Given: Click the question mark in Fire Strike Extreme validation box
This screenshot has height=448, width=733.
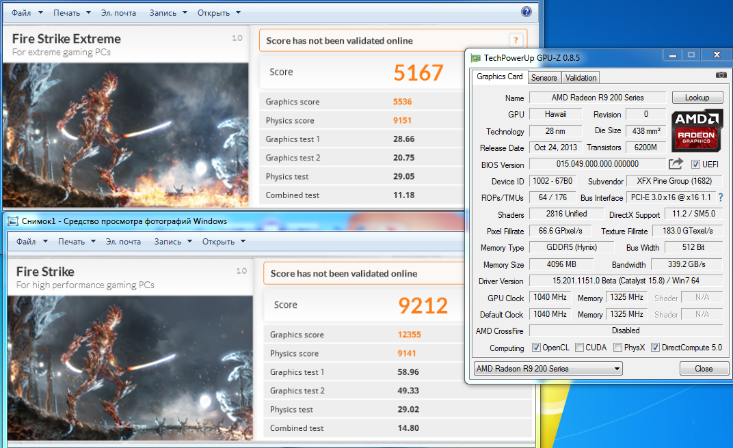Looking at the screenshot, I should tap(516, 40).
